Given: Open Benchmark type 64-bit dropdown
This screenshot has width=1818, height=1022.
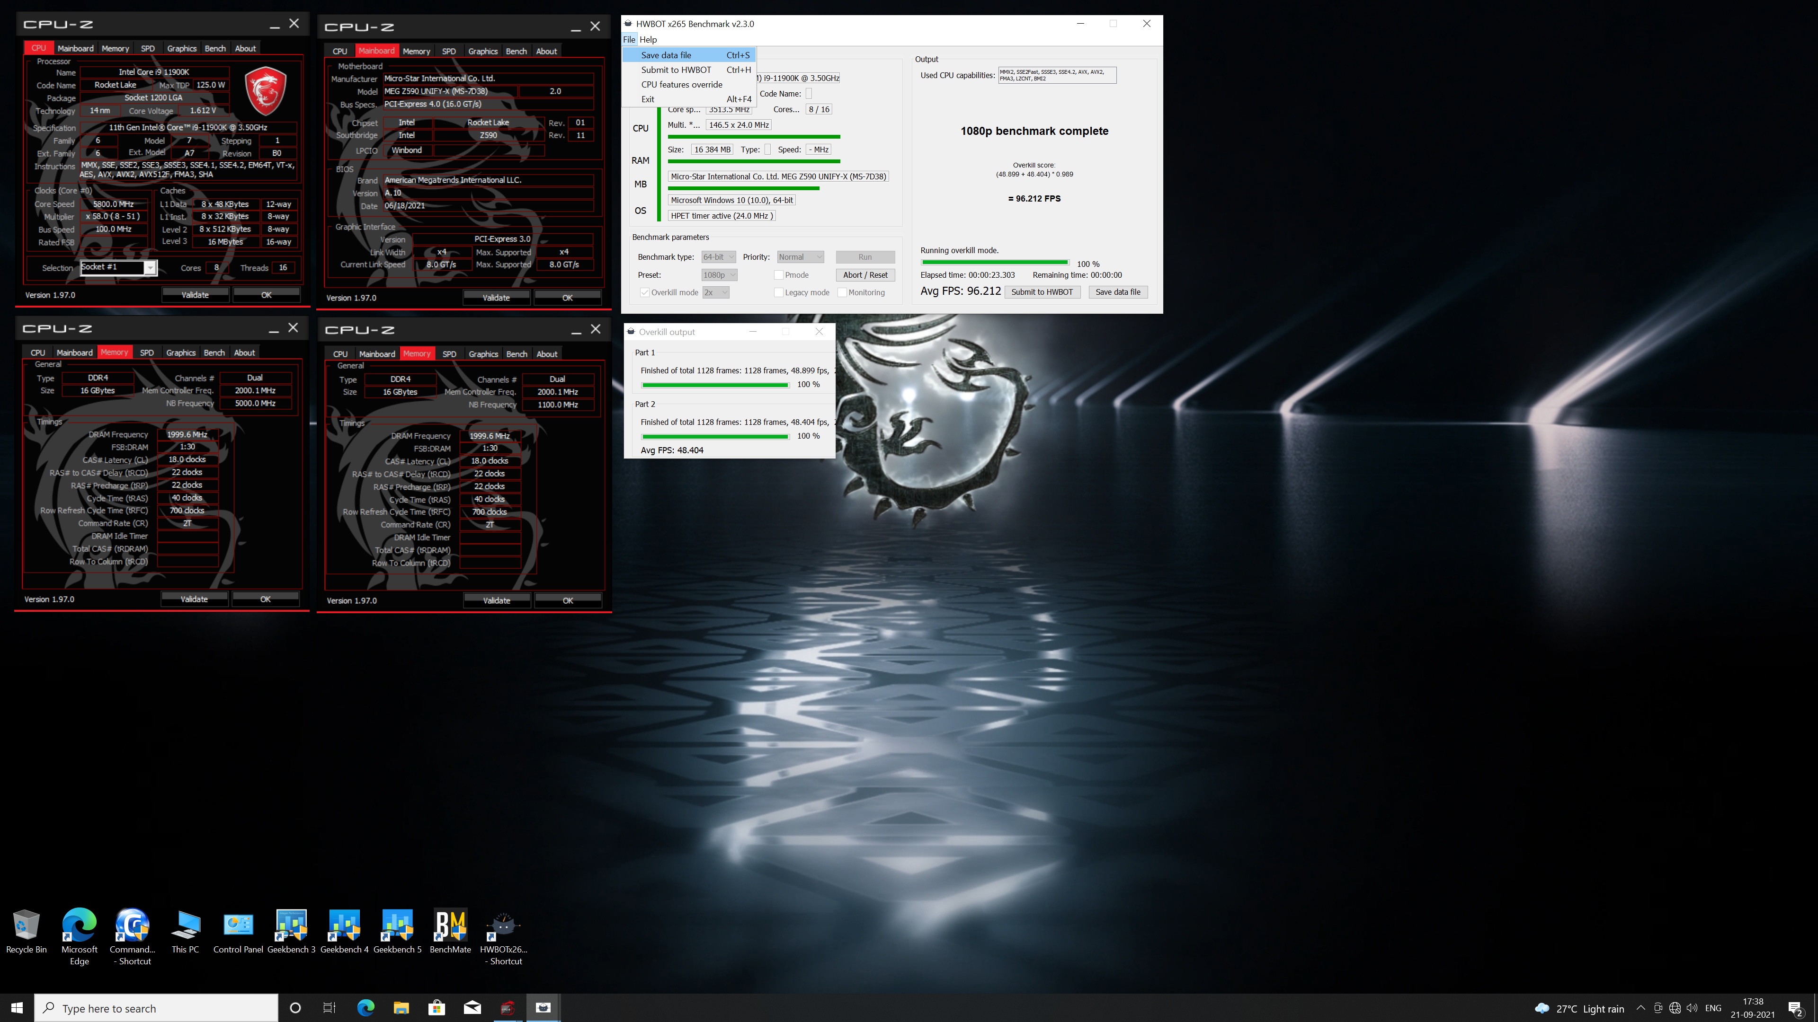Looking at the screenshot, I should click(x=719, y=257).
